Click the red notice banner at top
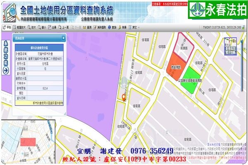Viewport: 248px width, 165px height. [x=170, y=4]
